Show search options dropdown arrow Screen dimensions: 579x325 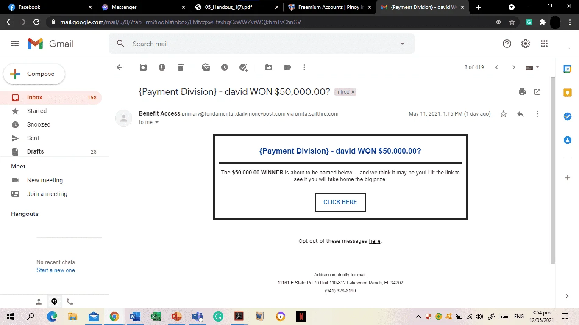tap(402, 44)
